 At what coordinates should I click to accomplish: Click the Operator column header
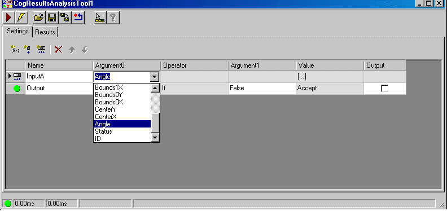[x=194, y=65]
